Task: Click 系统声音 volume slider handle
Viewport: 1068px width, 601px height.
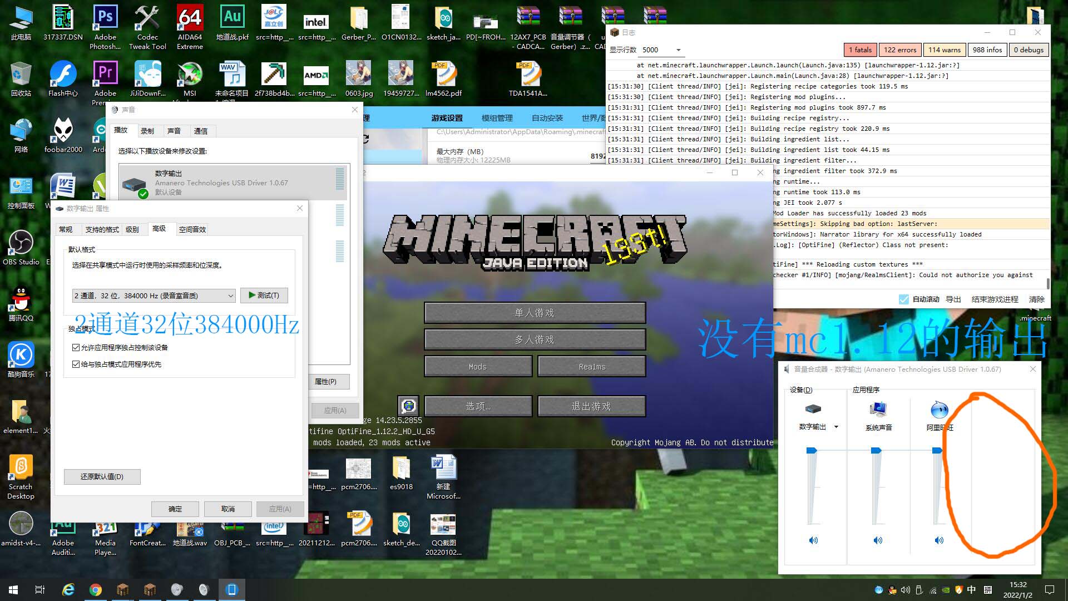Action: (x=876, y=450)
